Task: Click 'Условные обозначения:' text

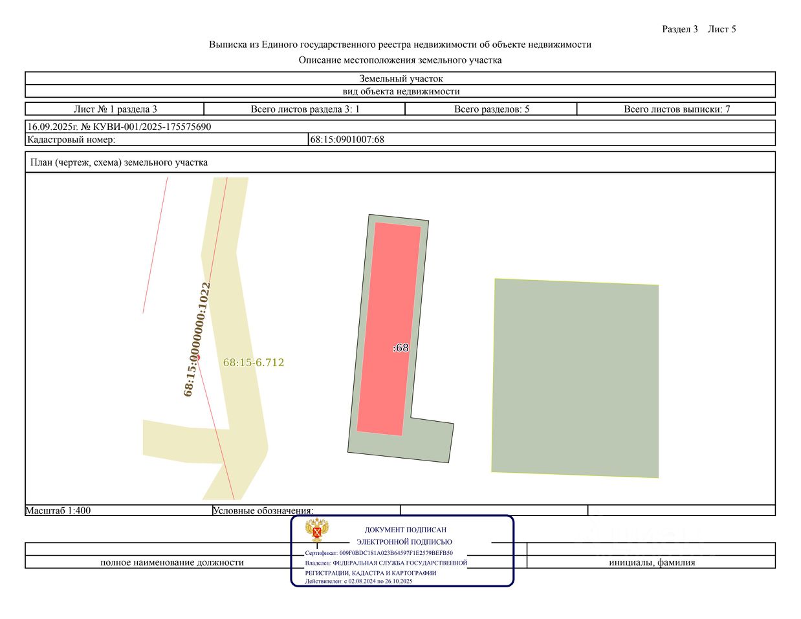Action: [x=263, y=510]
